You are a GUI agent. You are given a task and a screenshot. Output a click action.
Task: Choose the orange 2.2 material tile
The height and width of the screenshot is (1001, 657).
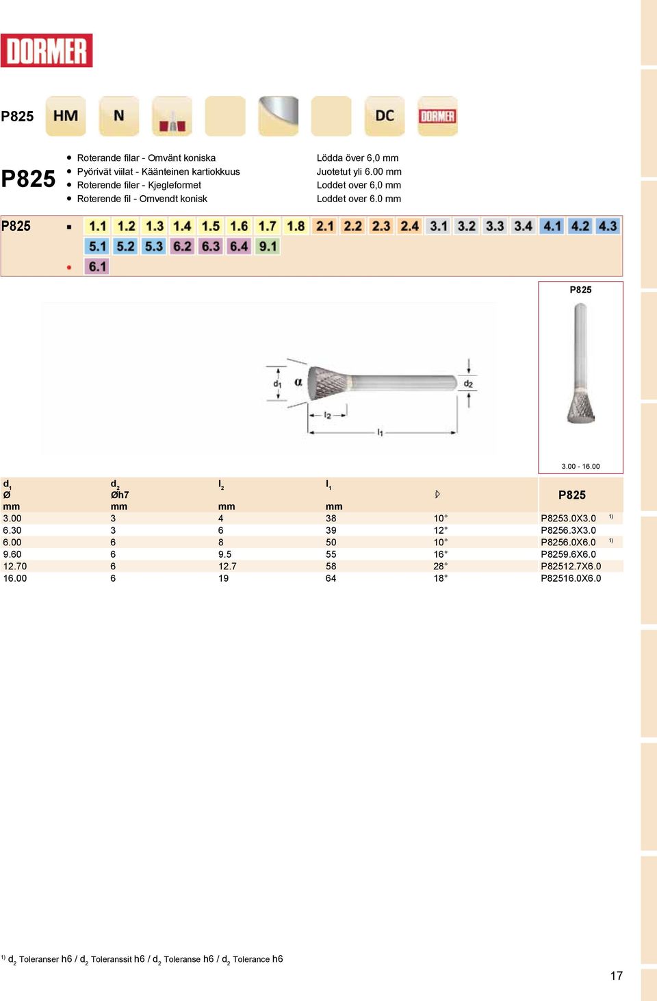[x=353, y=226]
